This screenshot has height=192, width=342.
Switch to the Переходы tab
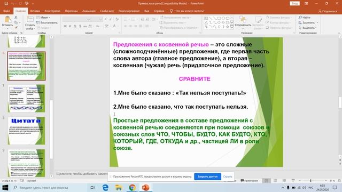[x=71, y=11]
